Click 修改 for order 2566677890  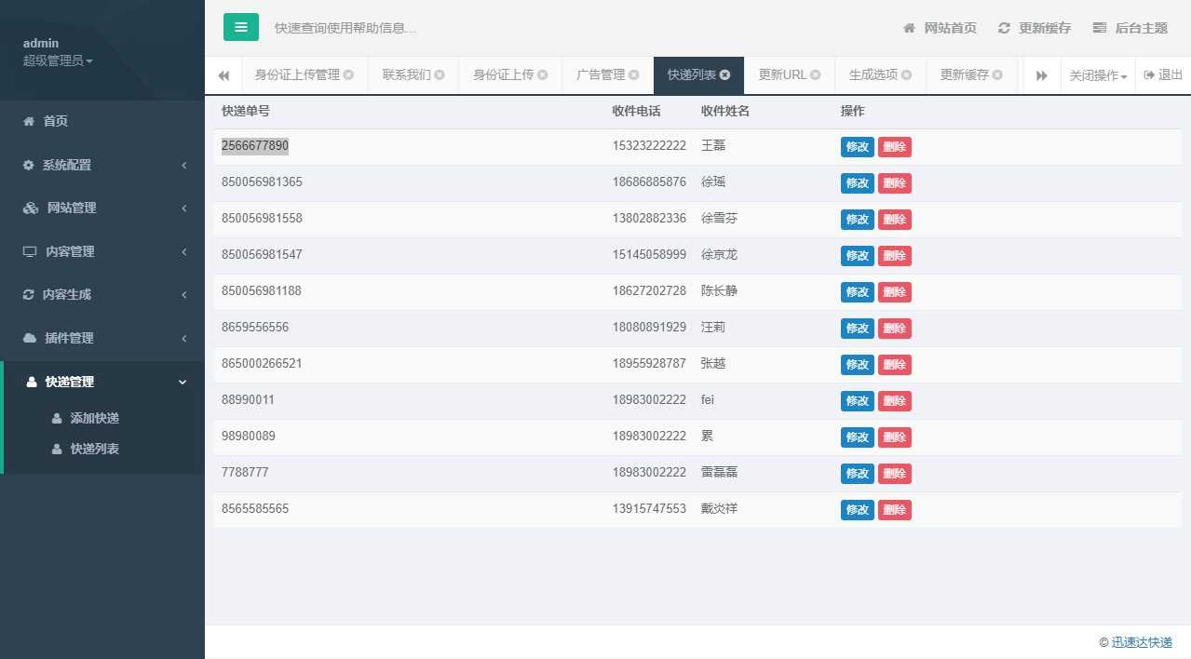[857, 146]
